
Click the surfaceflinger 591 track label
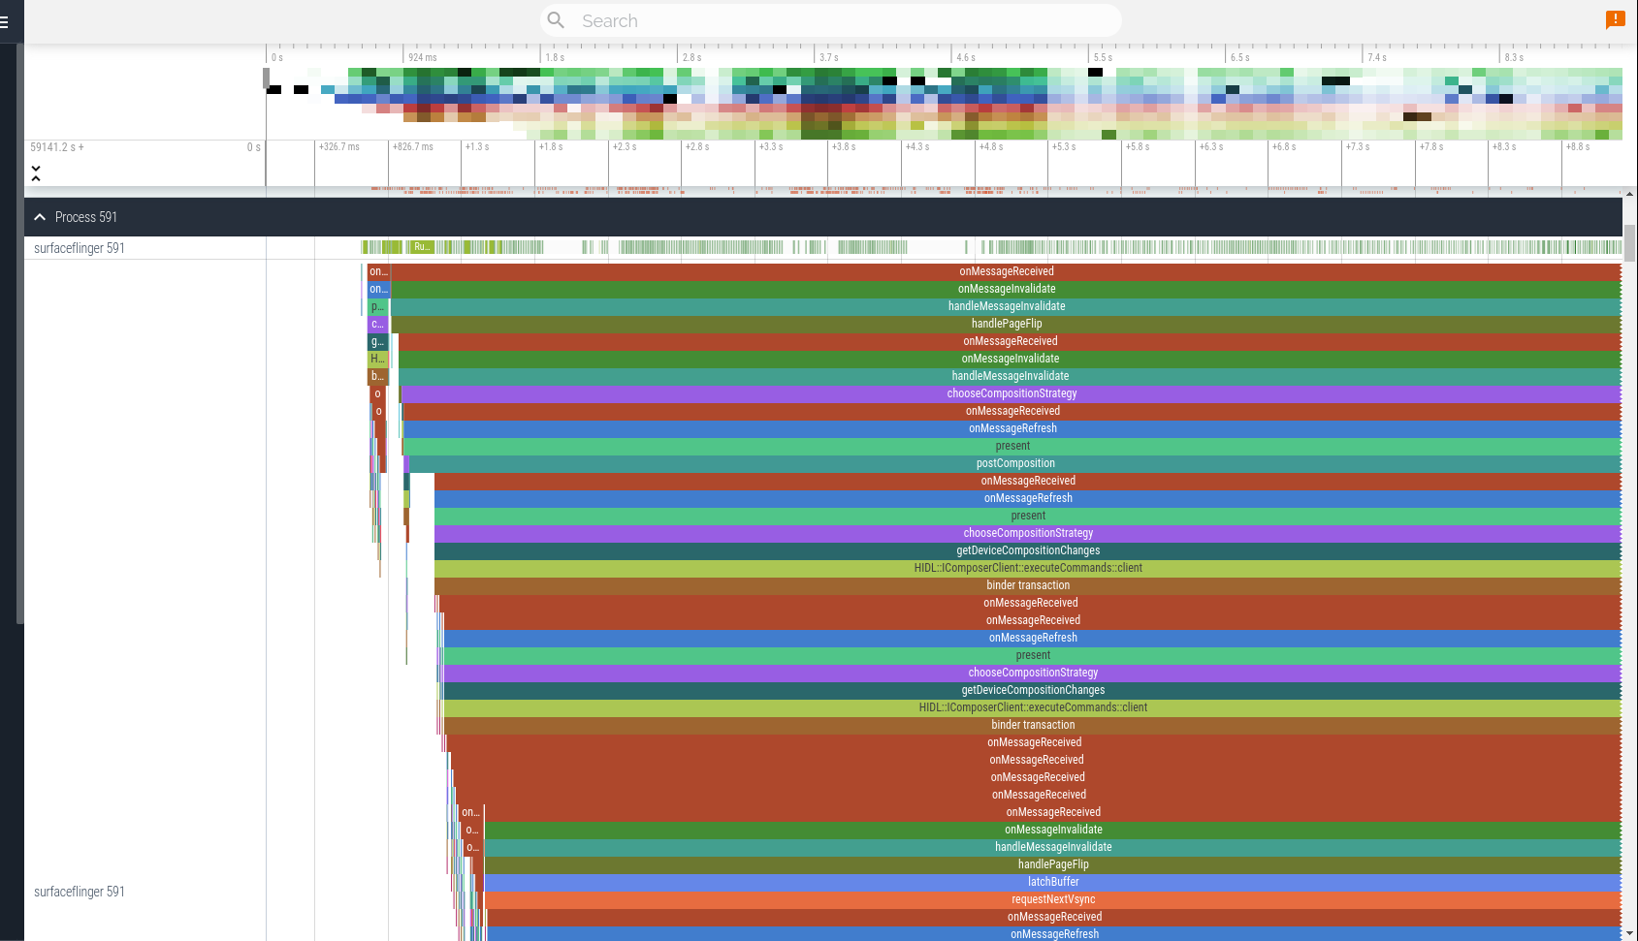(x=78, y=247)
